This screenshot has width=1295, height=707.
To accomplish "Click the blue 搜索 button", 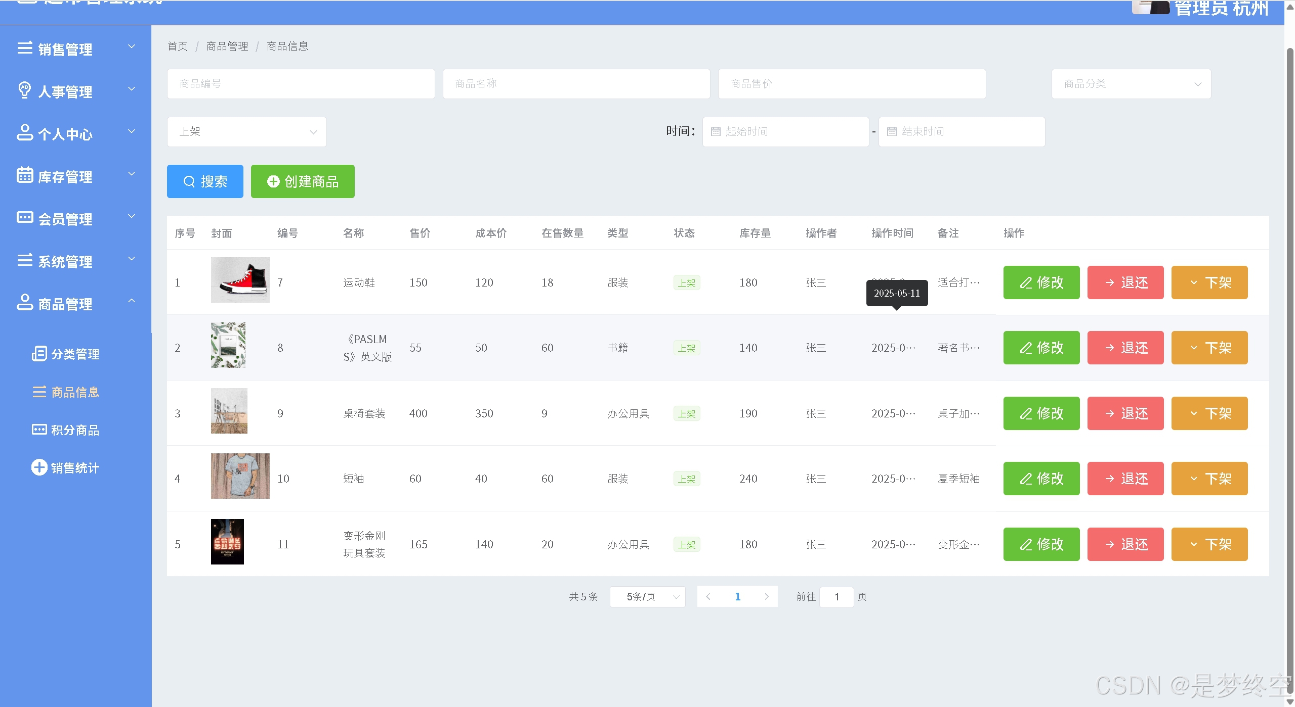I will coord(205,181).
